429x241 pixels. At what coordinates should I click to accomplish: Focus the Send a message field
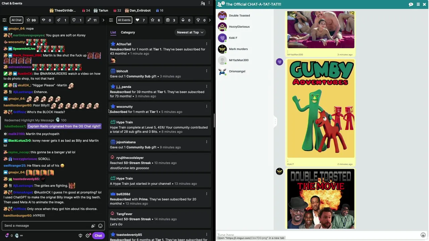tap(53, 226)
